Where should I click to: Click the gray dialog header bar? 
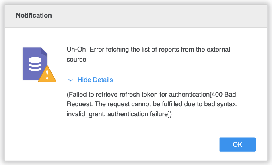[x=136, y=16]
